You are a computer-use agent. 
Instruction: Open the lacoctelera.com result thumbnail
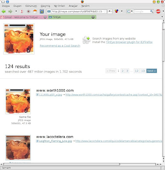[18, 147]
